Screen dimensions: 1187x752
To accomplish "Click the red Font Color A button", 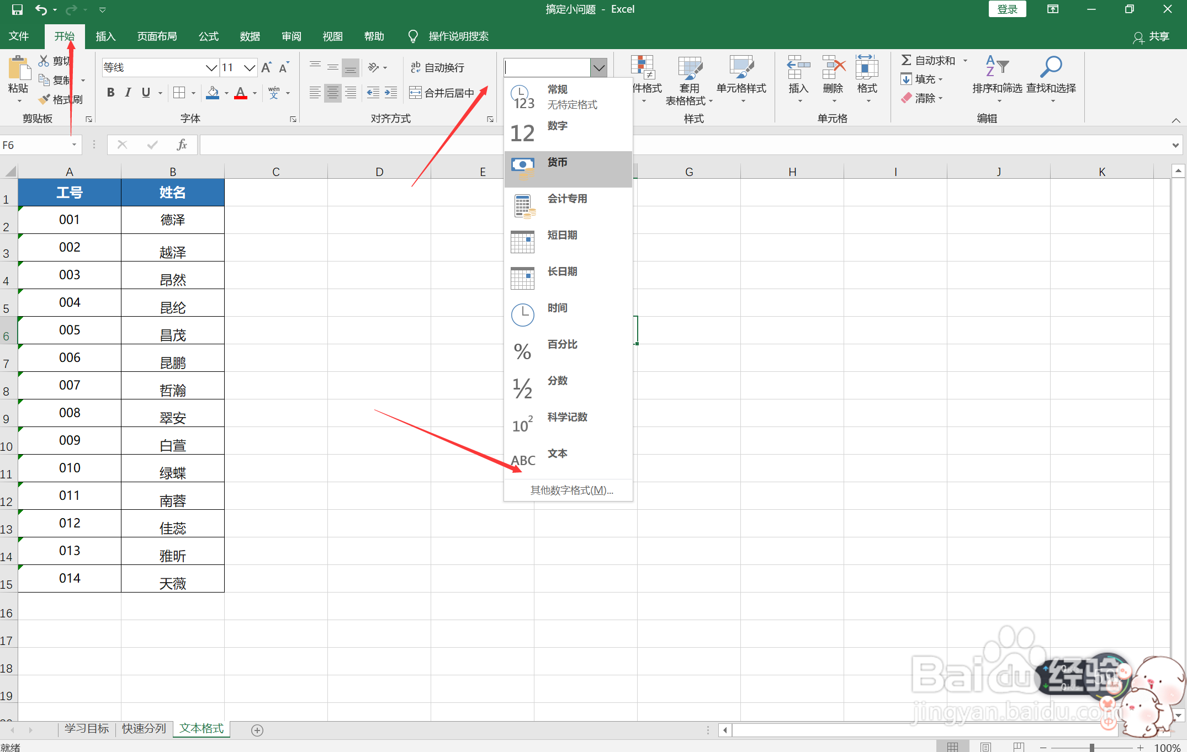I will [241, 93].
